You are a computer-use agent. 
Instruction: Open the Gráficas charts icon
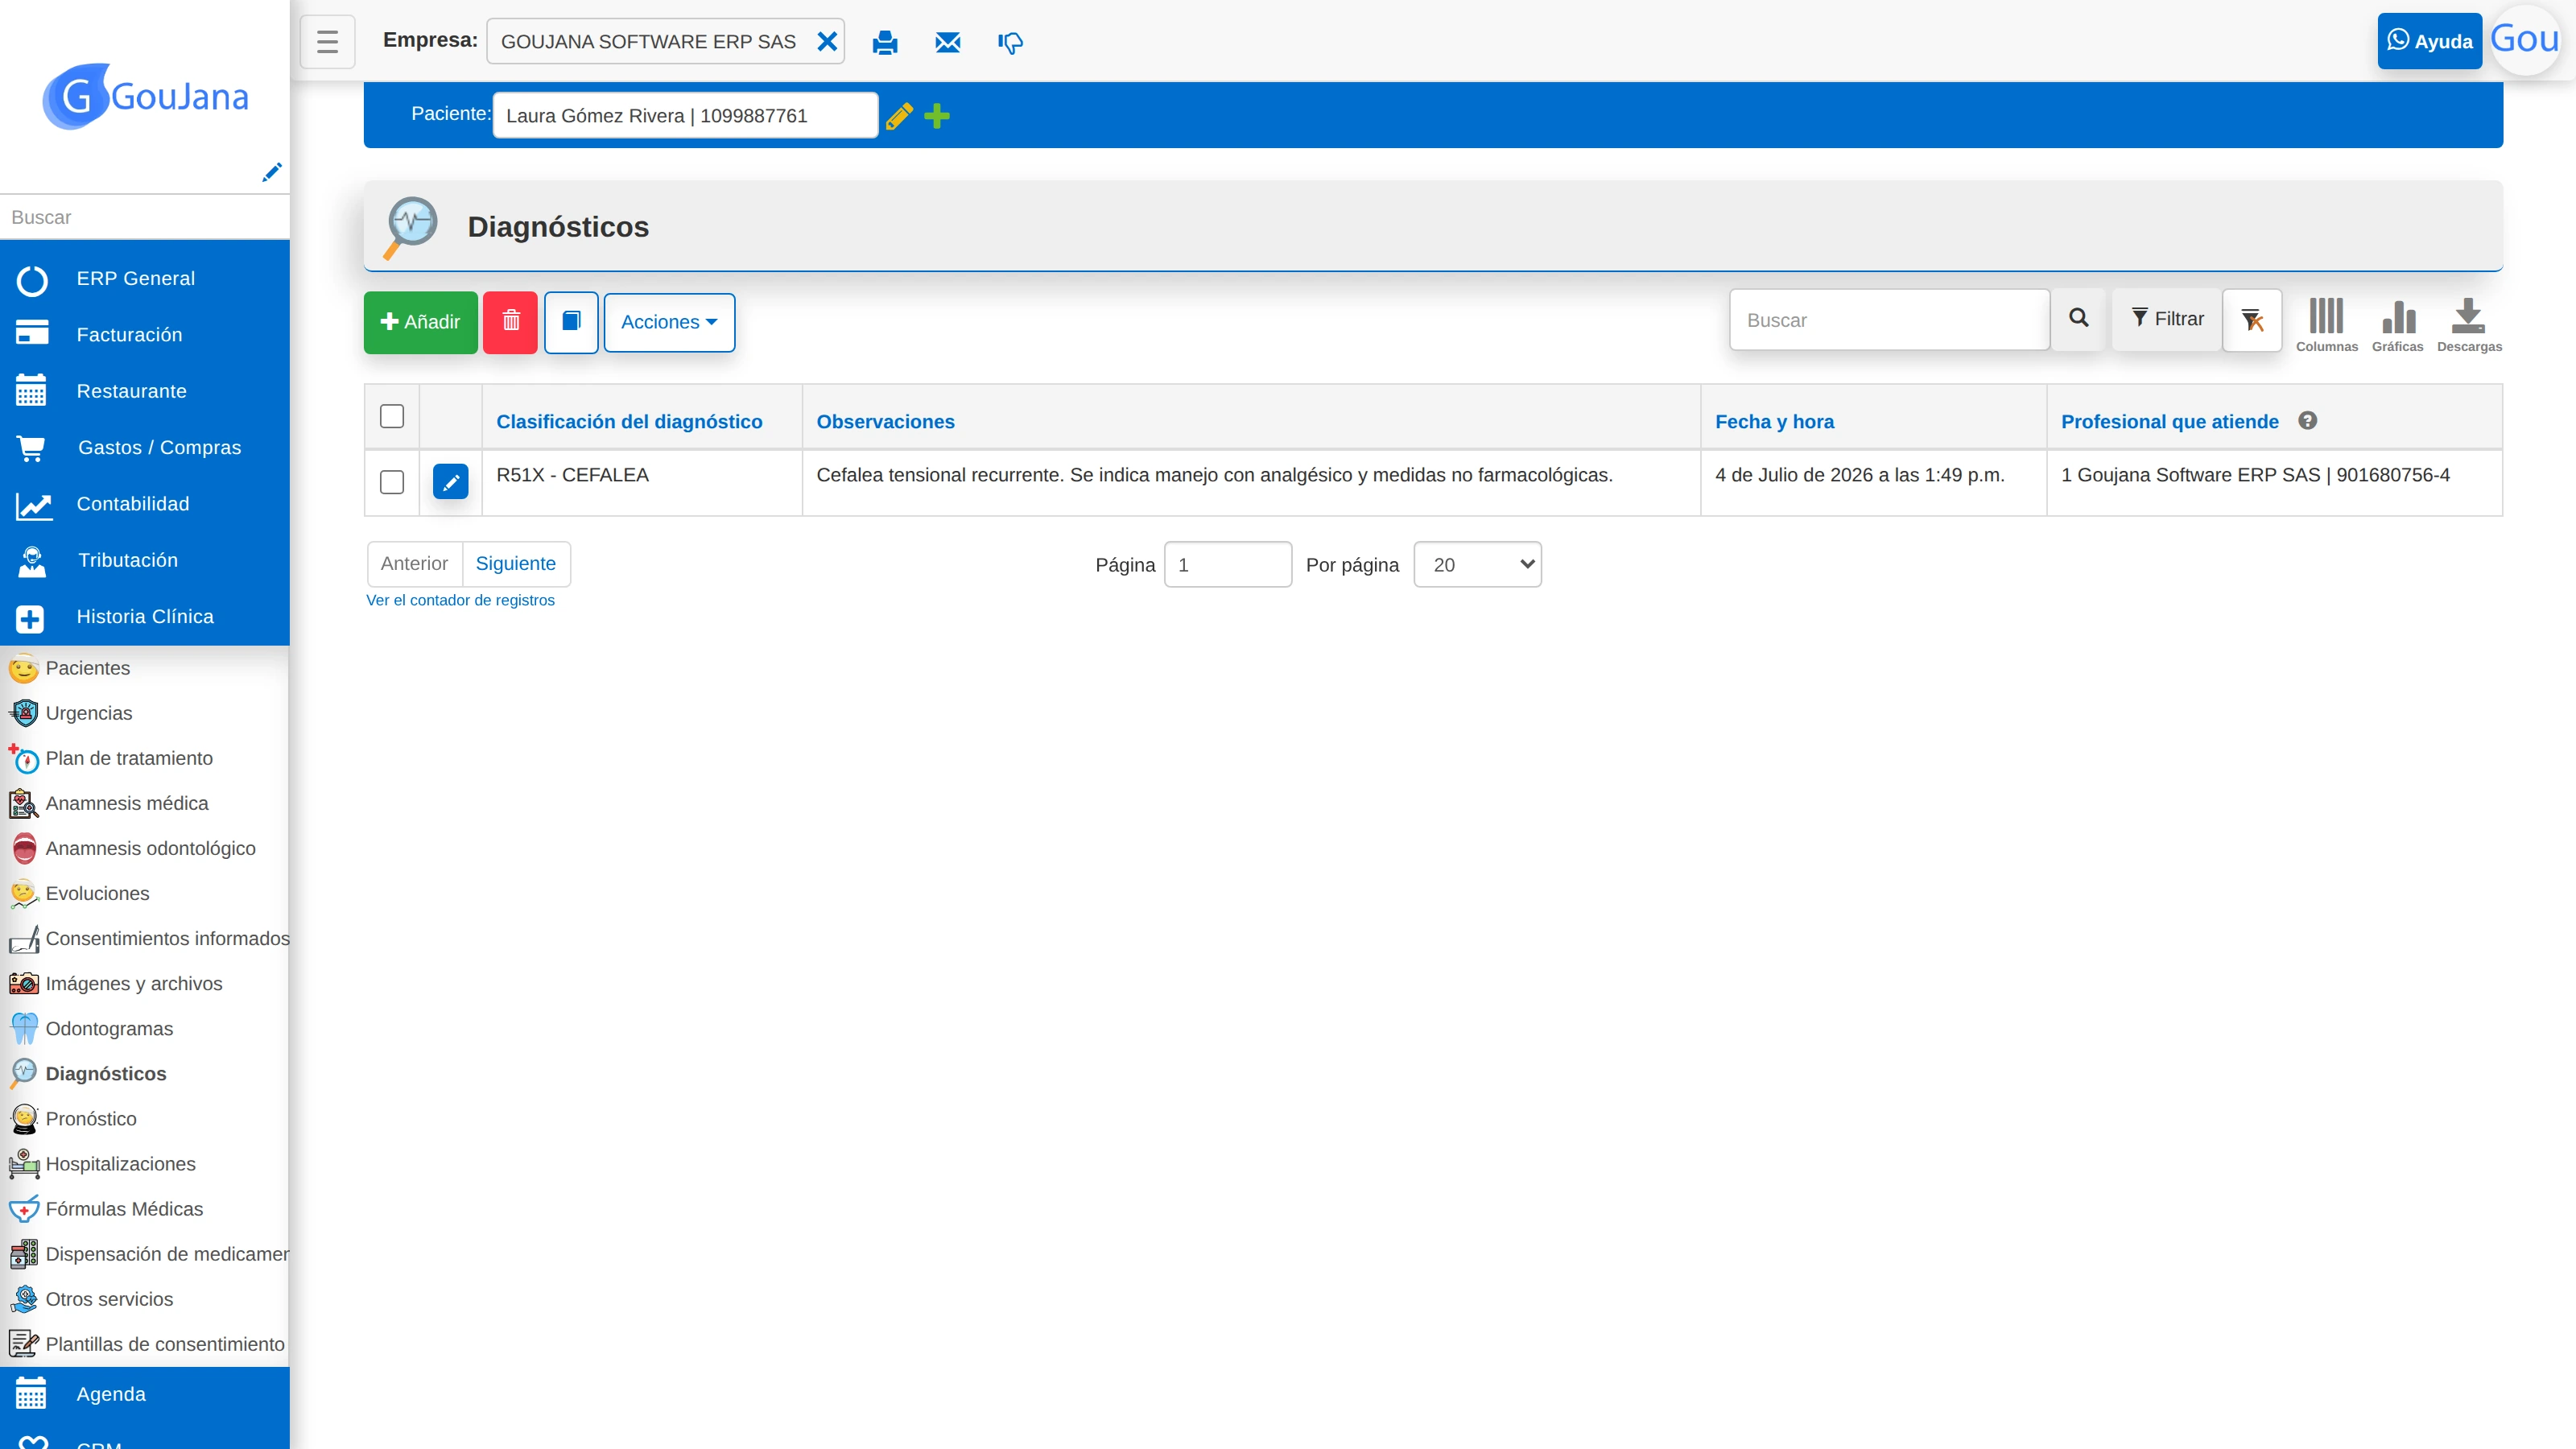pyautogui.click(x=2397, y=325)
